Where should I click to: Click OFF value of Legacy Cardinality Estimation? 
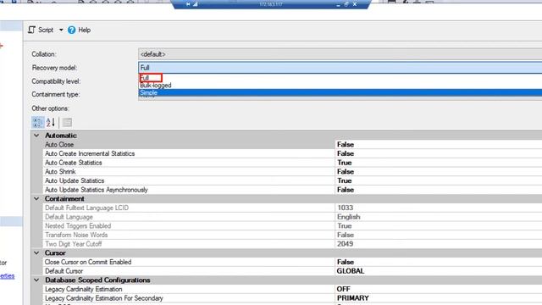click(343, 289)
